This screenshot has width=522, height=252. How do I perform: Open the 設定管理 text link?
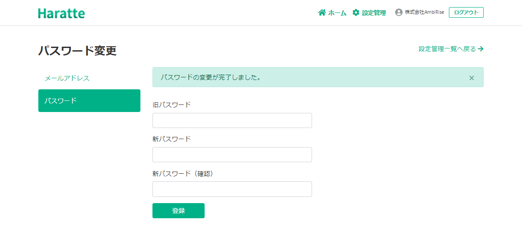374,13
